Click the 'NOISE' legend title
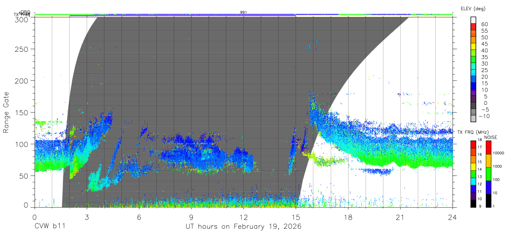Screen dimensions: 509x235 coord(491,137)
